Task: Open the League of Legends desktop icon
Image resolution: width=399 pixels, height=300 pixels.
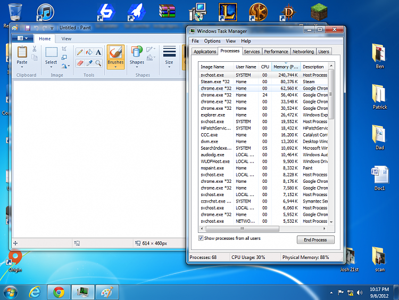Action: pos(228,12)
